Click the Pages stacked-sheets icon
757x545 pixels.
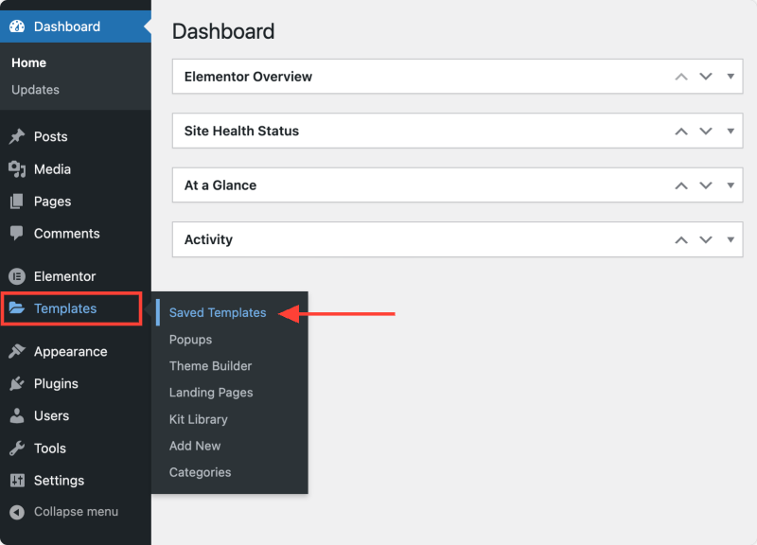[17, 202]
